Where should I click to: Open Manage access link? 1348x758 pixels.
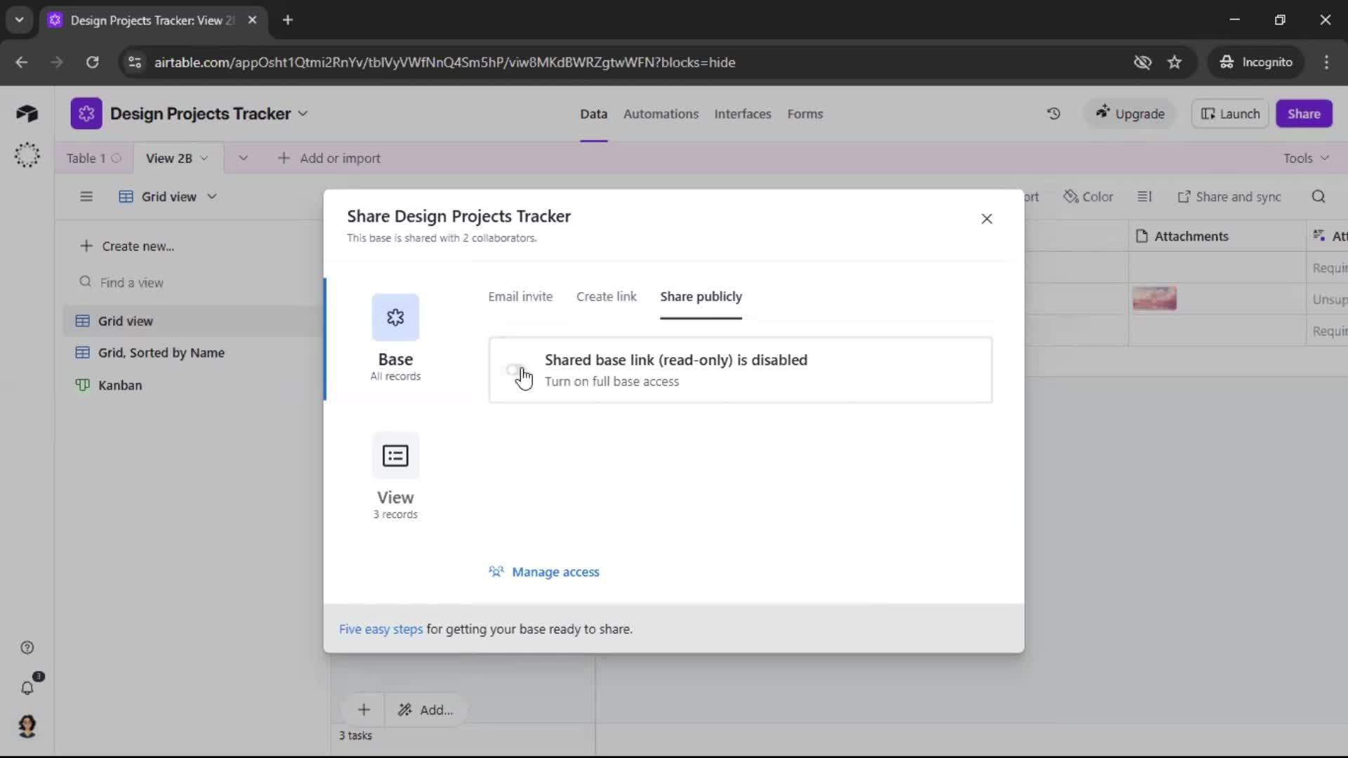point(544,572)
